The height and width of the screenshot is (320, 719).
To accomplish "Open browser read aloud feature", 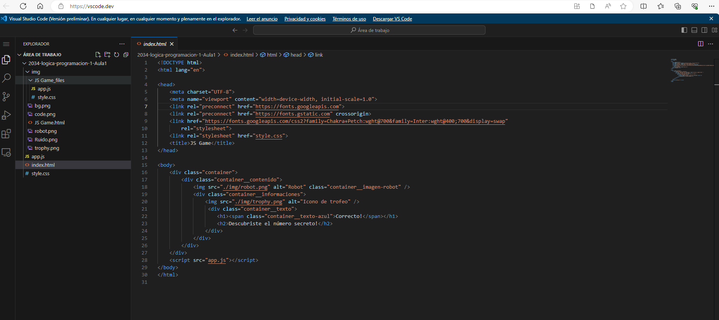I will 608,6.
